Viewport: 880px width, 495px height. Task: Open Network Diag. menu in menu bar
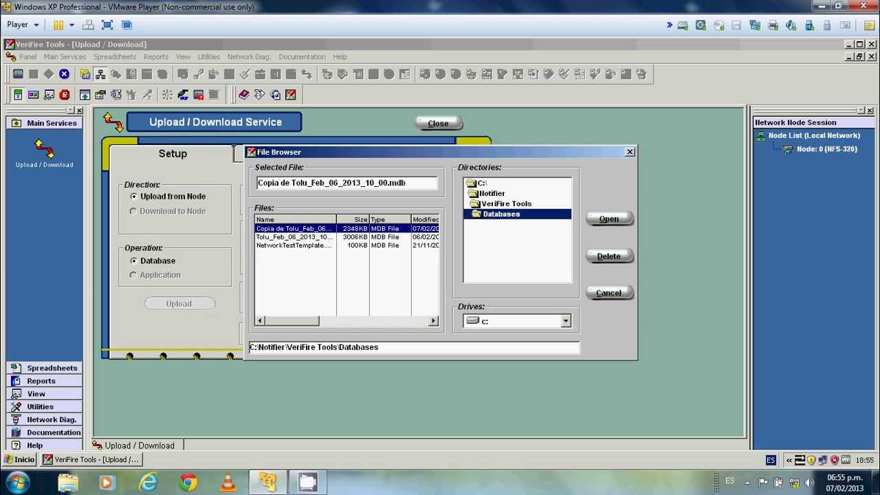[249, 56]
